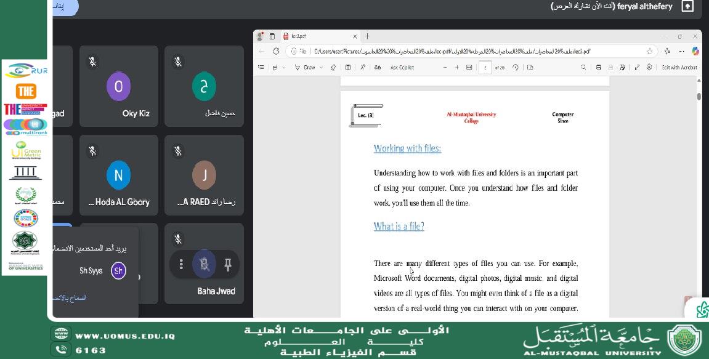The width and height of the screenshot is (709, 359).
Task: Open the PDF search magnifier
Action: [x=583, y=67]
